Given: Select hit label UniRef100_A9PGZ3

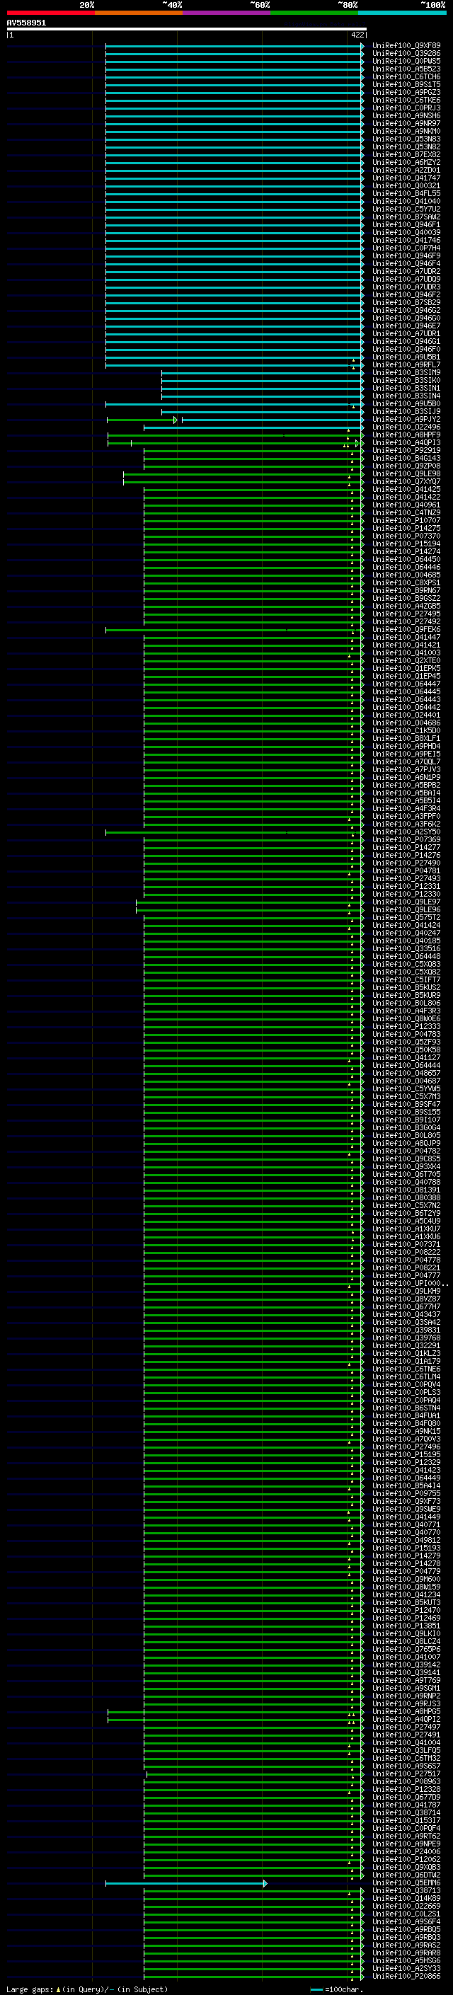Looking at the screenshot, I should click(406, 92).
